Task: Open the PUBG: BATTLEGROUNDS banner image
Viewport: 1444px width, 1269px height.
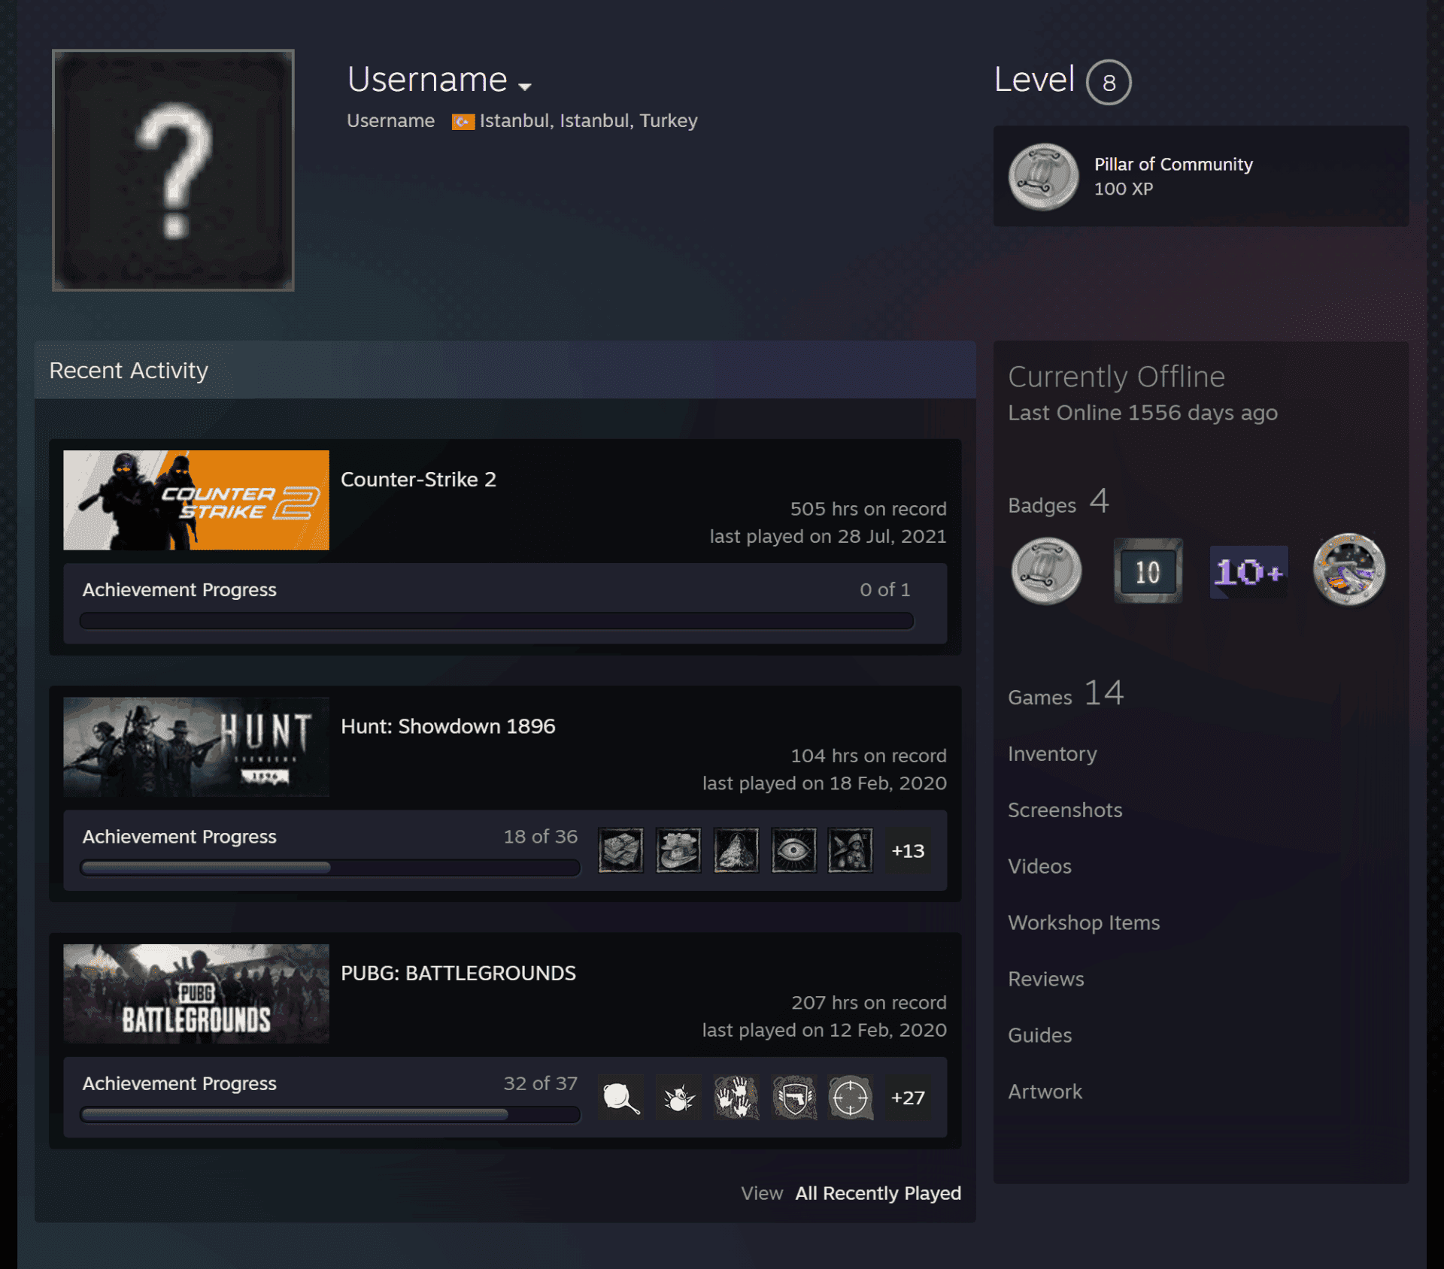Action: tap(196, 994)
